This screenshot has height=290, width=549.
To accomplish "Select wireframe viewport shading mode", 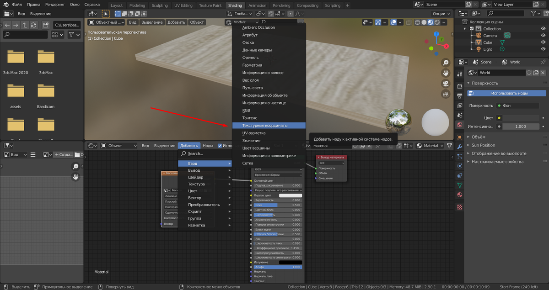I will 418,22.
